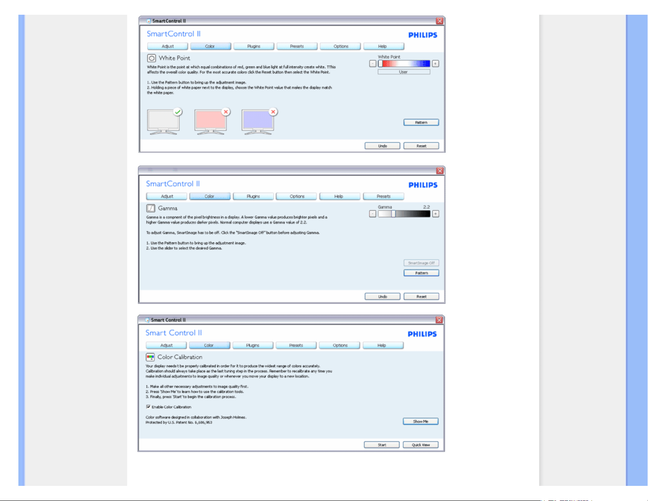The width and height of the screenshot is (648, 501).
Task: Switch to Color tab in the Gamma window
Action: 210,196
